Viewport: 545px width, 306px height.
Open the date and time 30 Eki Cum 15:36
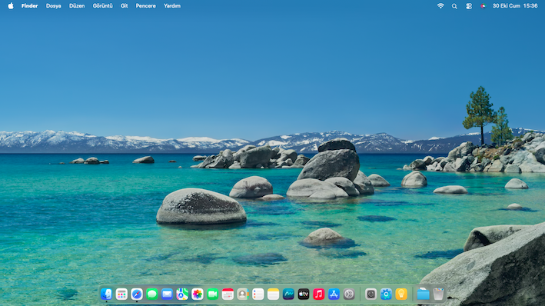(515, 6)
